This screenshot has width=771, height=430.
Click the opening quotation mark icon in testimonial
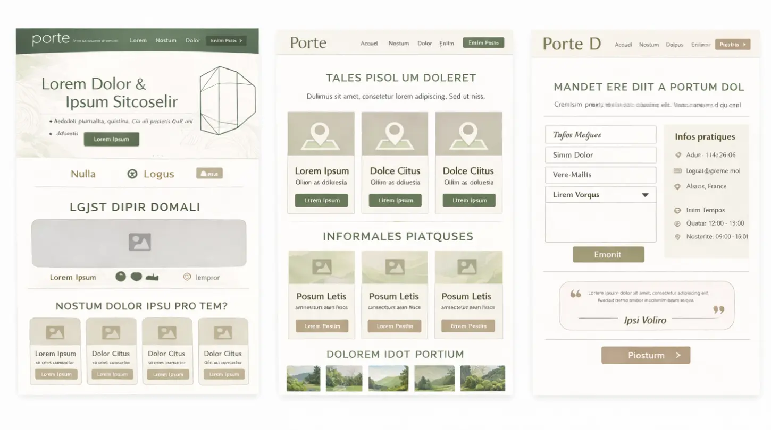click(x=575, y=294)
